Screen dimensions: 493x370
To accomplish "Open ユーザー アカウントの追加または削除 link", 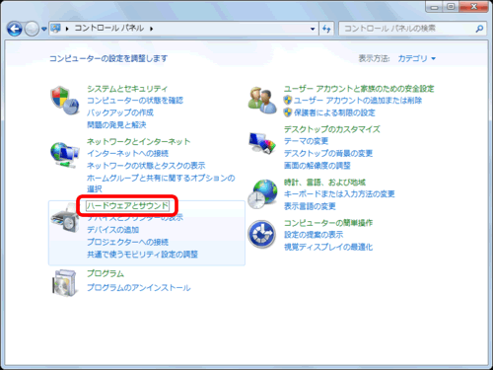I will (x=358, y=101).
